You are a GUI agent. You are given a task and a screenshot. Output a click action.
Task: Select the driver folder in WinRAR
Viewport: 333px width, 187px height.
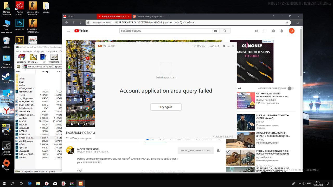click(x=21, y=82)
